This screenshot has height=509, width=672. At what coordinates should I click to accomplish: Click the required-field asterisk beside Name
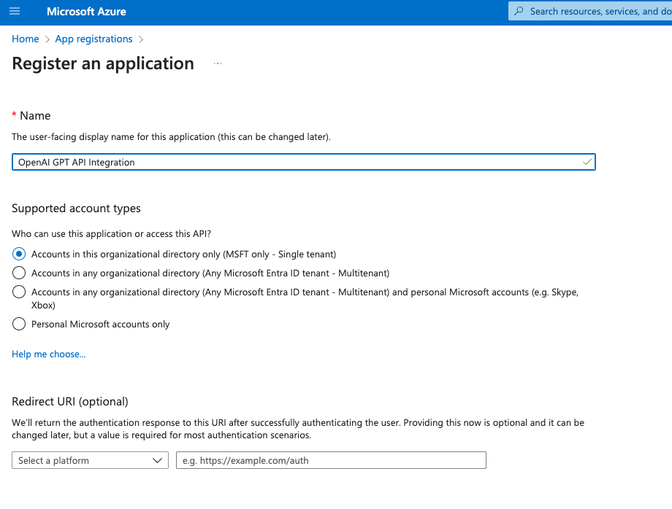click(x=13, y=115)
